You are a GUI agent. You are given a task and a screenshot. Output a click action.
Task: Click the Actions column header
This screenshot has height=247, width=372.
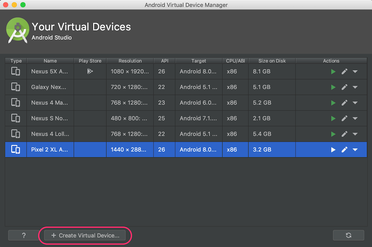(331, 61)
